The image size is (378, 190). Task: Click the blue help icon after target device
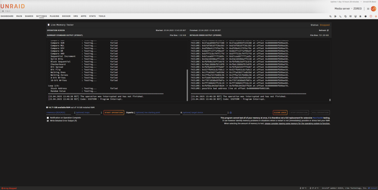231,113
